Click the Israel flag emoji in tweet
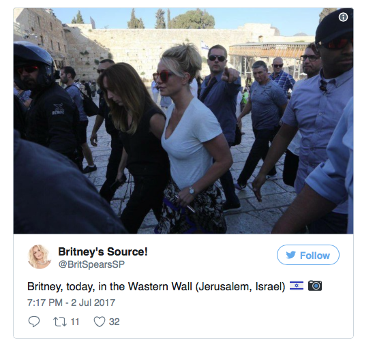Screen dimensions: 390x340 (x=297, y=285)
